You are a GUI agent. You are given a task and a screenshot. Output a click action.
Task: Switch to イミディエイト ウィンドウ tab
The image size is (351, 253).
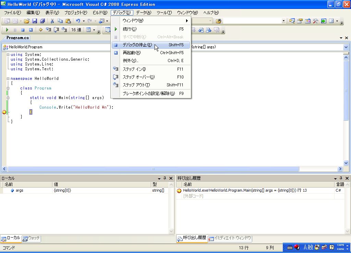[230, 238]
